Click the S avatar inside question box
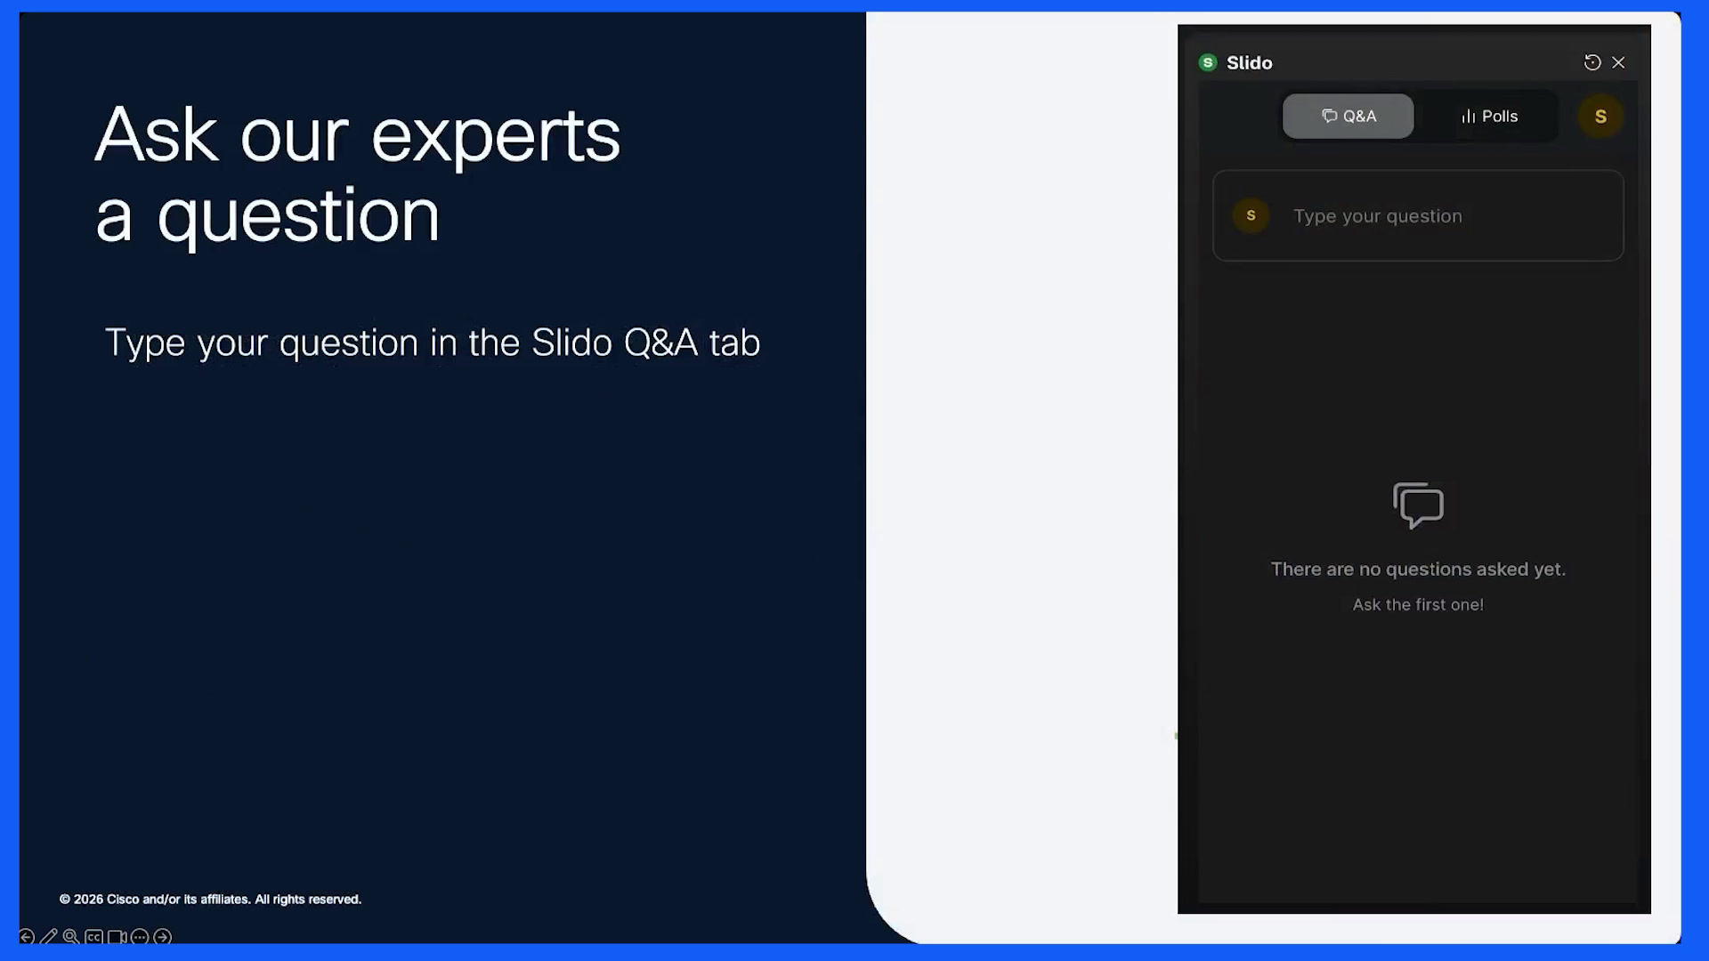 tap(1251, 215)
